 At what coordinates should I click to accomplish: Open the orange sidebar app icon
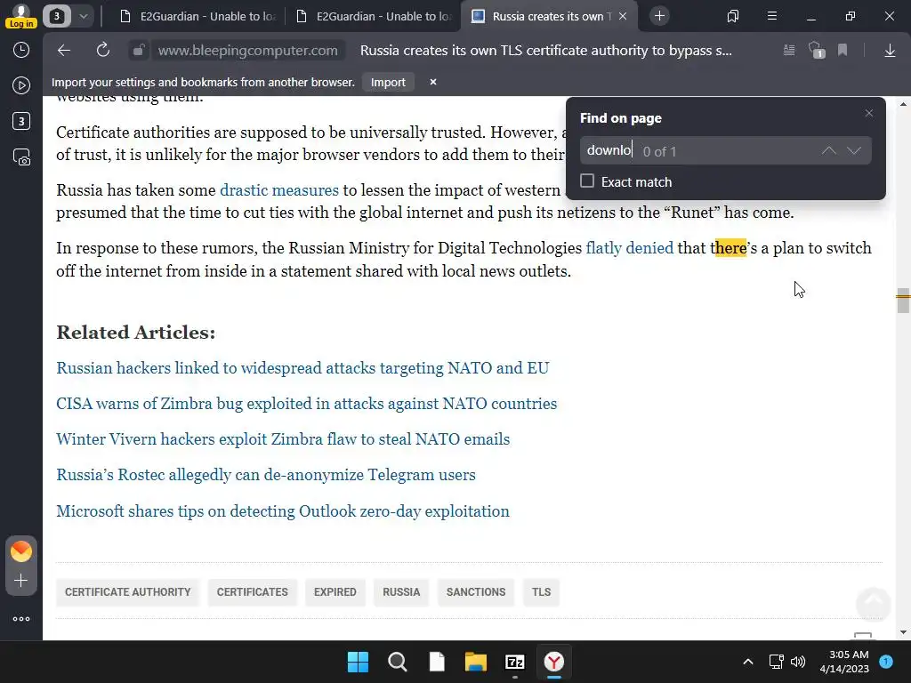(21, 551)
